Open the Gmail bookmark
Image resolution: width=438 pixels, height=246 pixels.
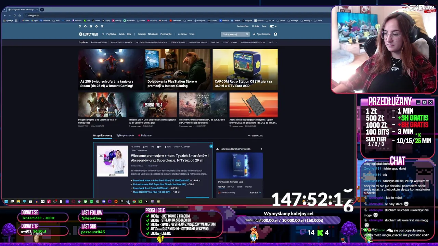(x=26, y=20)
